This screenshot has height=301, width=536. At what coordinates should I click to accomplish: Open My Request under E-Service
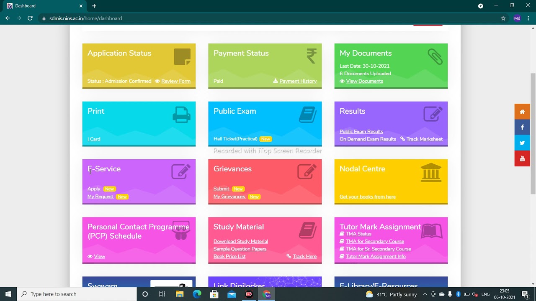click(x=100, y=196)
